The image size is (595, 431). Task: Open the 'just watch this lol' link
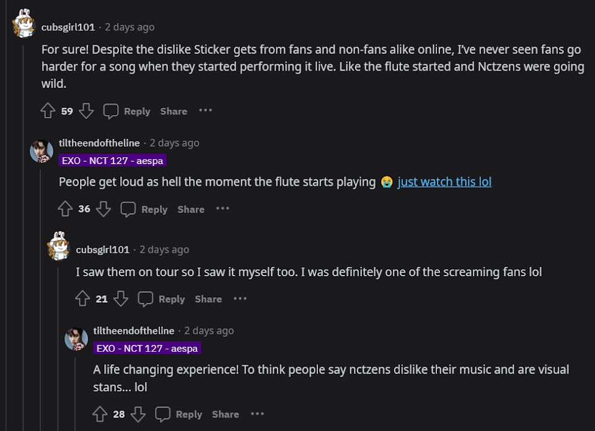click(444, 182)
